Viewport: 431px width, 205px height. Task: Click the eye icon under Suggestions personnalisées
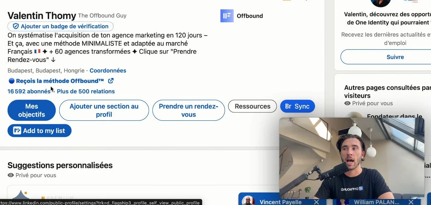[11, 175]
